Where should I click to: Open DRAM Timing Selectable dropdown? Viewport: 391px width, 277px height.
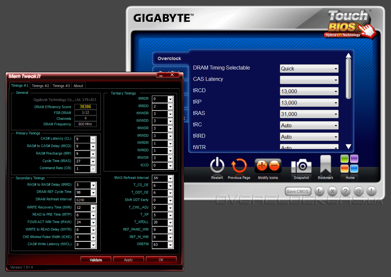[309, 69]
